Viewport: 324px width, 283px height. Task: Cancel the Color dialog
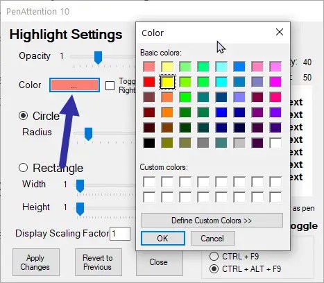pos(213,238)
